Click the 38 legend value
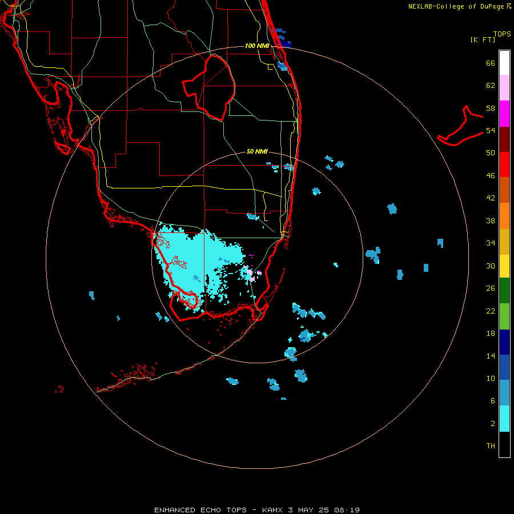Screen dimensions: 514x514 [x=491, y=220]
